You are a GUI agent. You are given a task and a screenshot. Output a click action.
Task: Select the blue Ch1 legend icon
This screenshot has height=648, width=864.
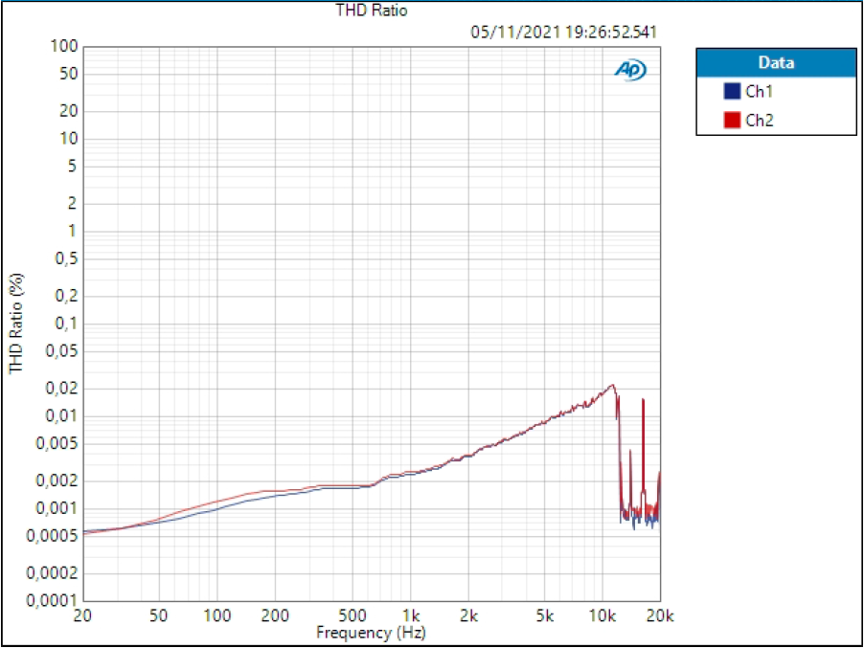coord(732,92)
